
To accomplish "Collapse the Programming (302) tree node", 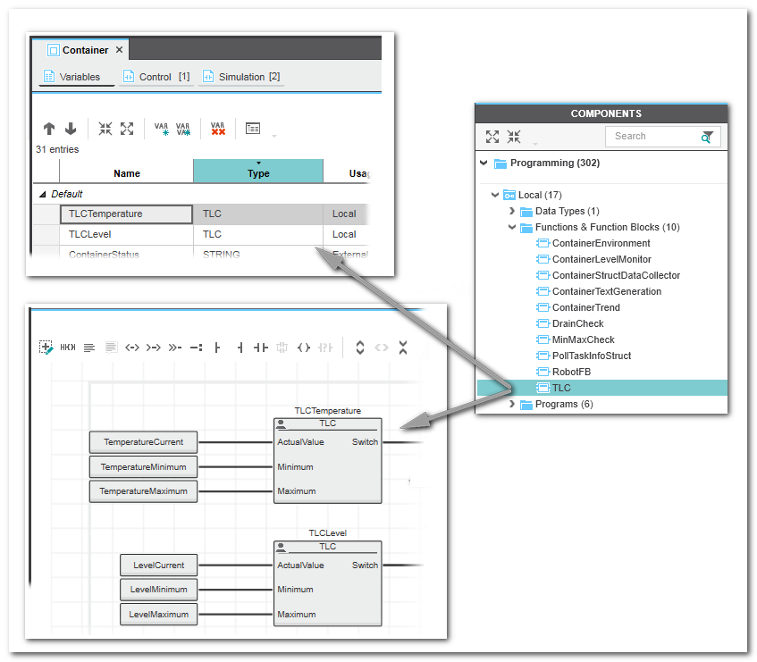I will (x=484, y=163).
